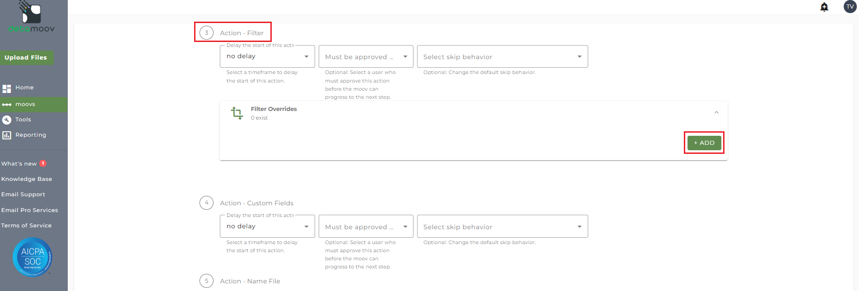Open the notifications bell
859x291 pixels.
824,7
